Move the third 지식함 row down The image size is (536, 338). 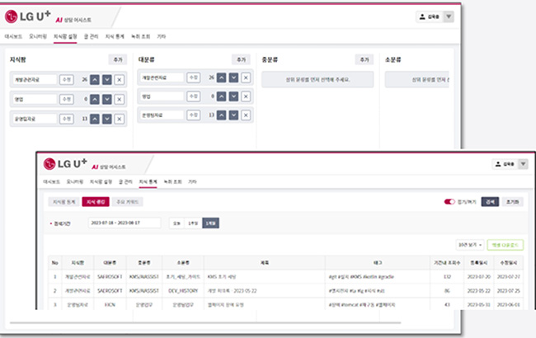(106, 119)
